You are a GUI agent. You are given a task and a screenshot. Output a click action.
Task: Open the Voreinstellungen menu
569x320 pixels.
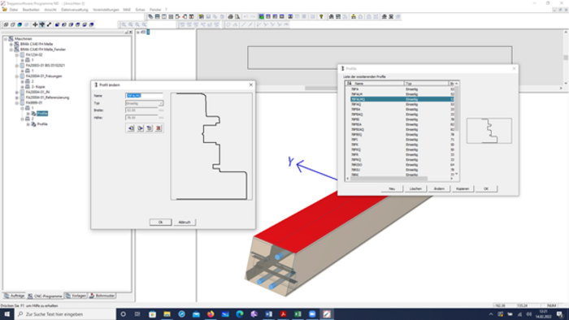pyautogui.click(x=106, y=10)
